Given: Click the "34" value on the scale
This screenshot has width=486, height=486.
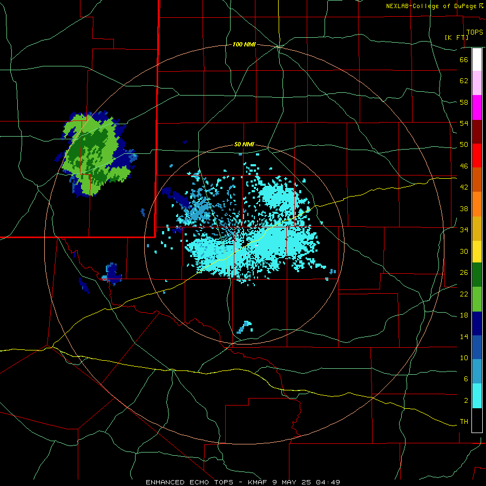Looking at the screenshot, I should (464, 230).
